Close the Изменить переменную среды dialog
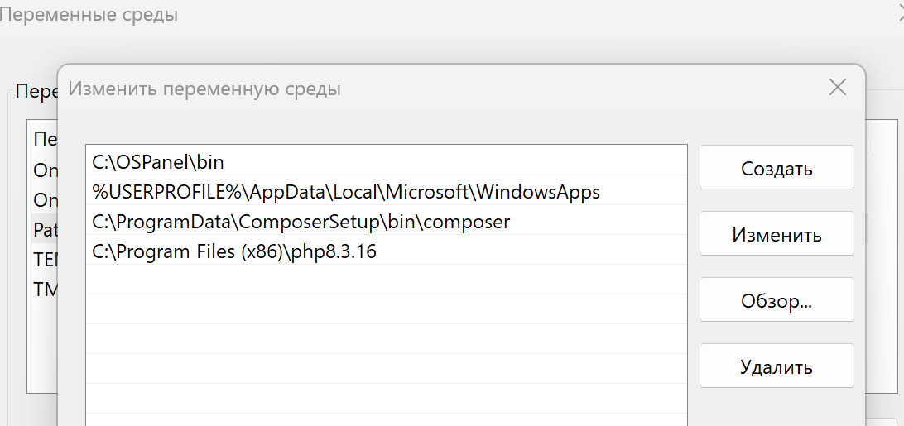Viewport: 904px width, 426px height. pyautogui.click(x=837, y=87)
